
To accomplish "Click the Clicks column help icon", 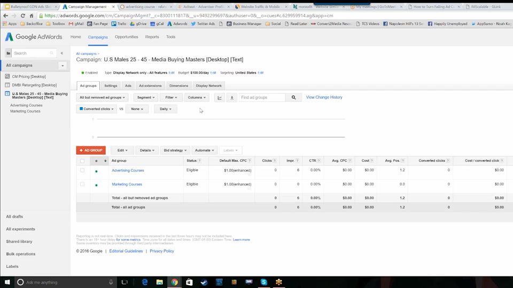I will 275,161.
